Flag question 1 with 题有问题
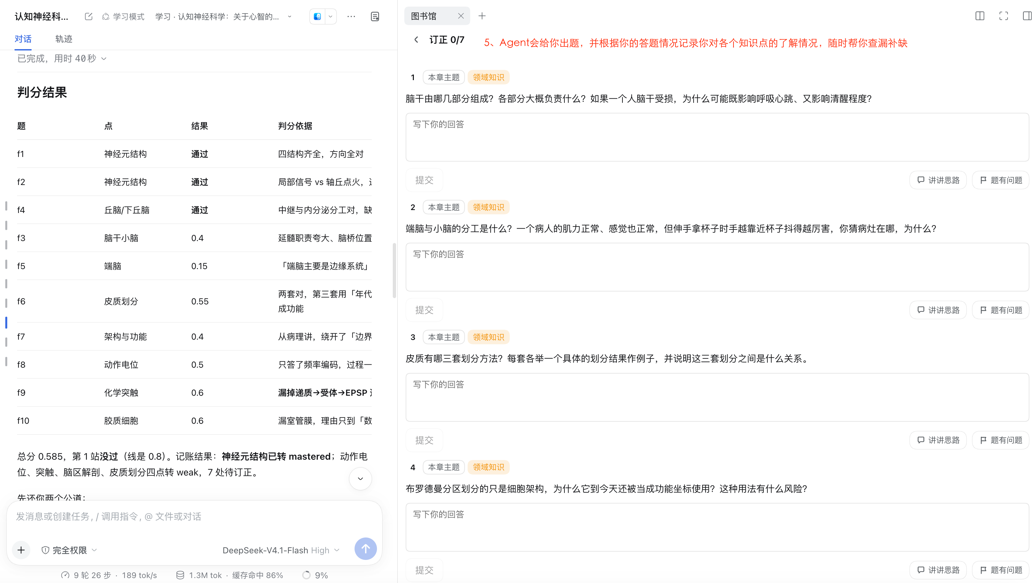The image size is (1034, 583). point(1001,180)
